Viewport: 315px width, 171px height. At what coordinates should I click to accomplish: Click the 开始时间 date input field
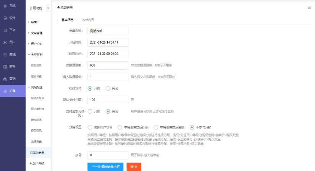pos(108,42)
